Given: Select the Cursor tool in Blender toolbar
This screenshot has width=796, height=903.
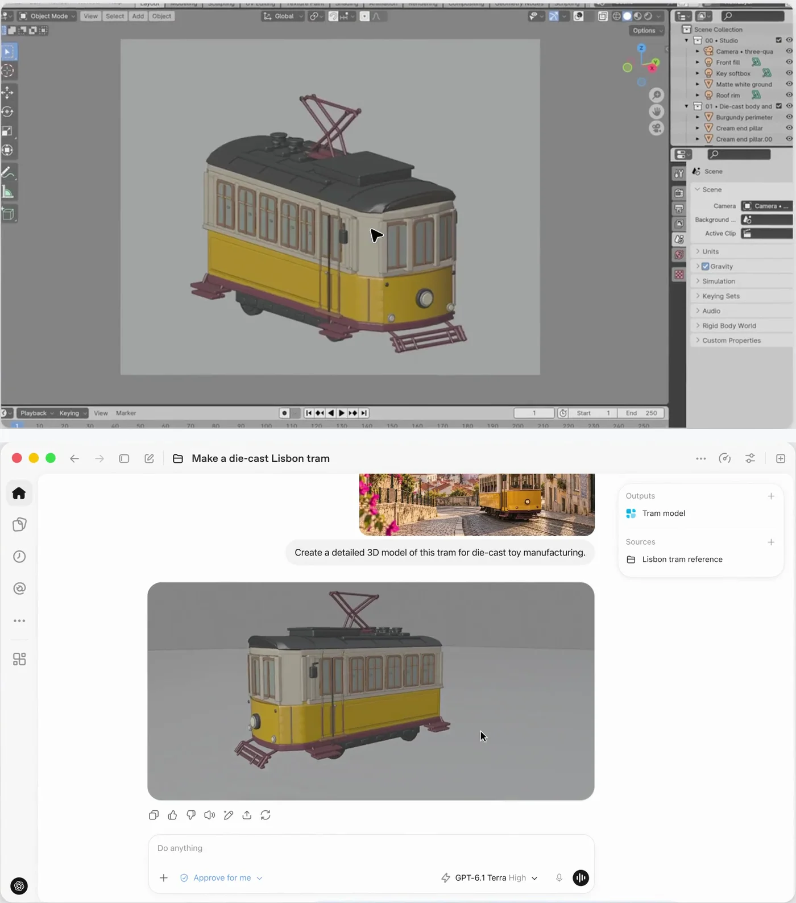Looking at the screenshot, I should pos(8,71).
